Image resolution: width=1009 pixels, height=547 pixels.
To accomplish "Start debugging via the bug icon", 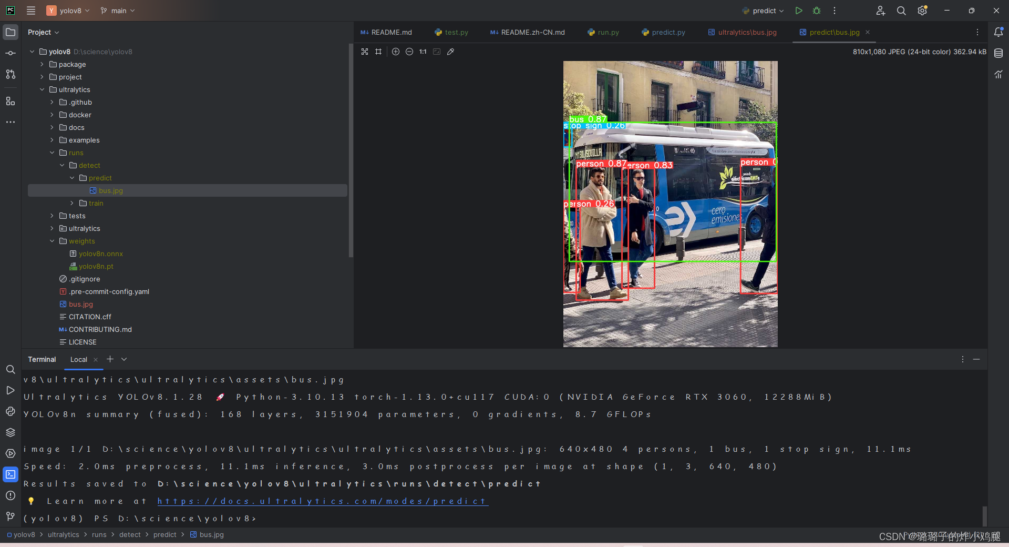I will point(816,11).
